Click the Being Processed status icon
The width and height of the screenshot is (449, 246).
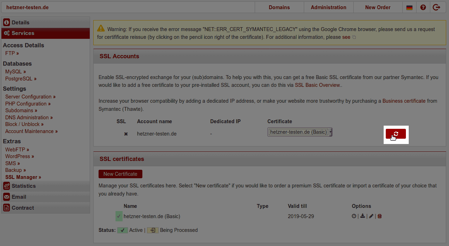pyautogui.click(x=152, y=230)
